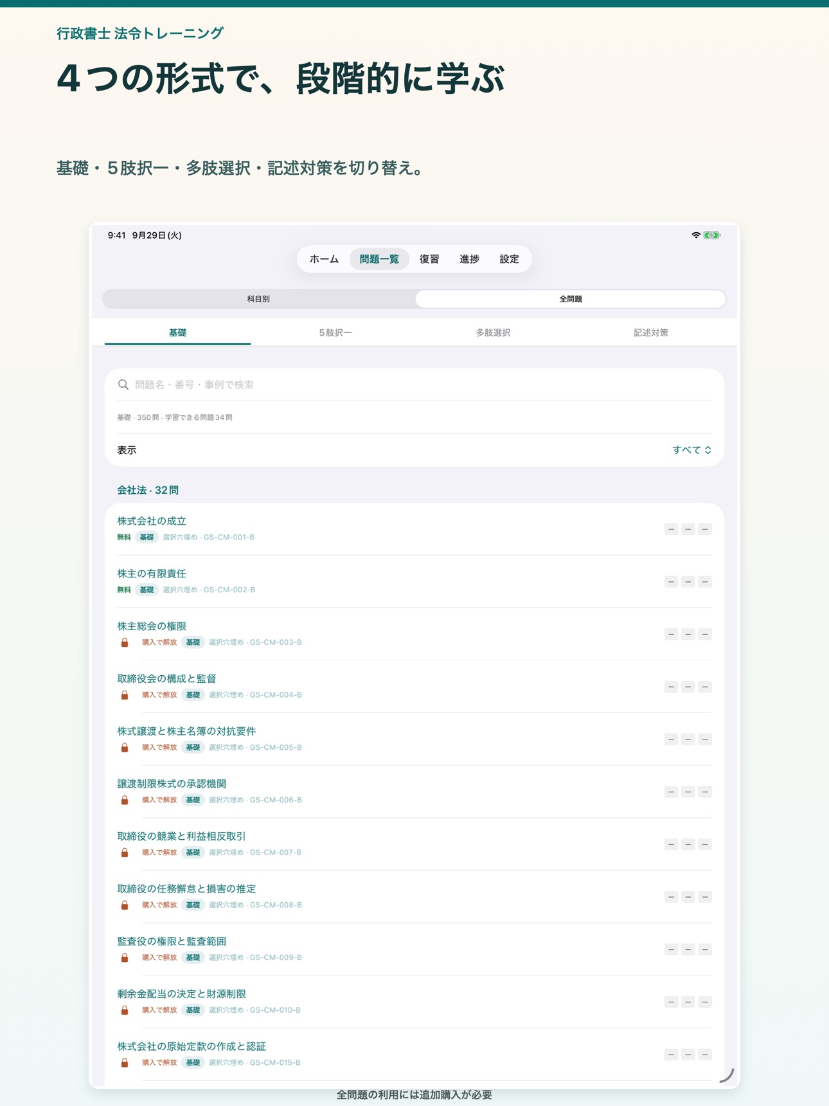
Task: Open question 監査役の権限と監査範囲
Action: tap(414, 949)
